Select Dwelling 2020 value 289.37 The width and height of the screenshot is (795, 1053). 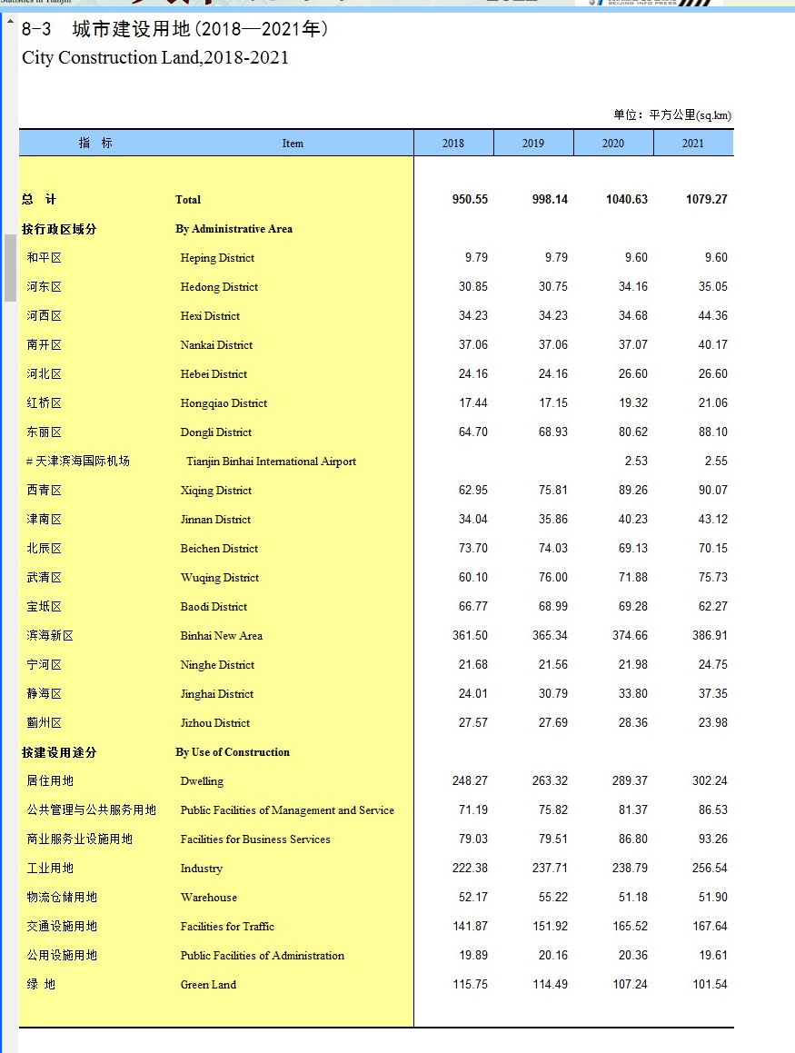[x=630, y=781]
